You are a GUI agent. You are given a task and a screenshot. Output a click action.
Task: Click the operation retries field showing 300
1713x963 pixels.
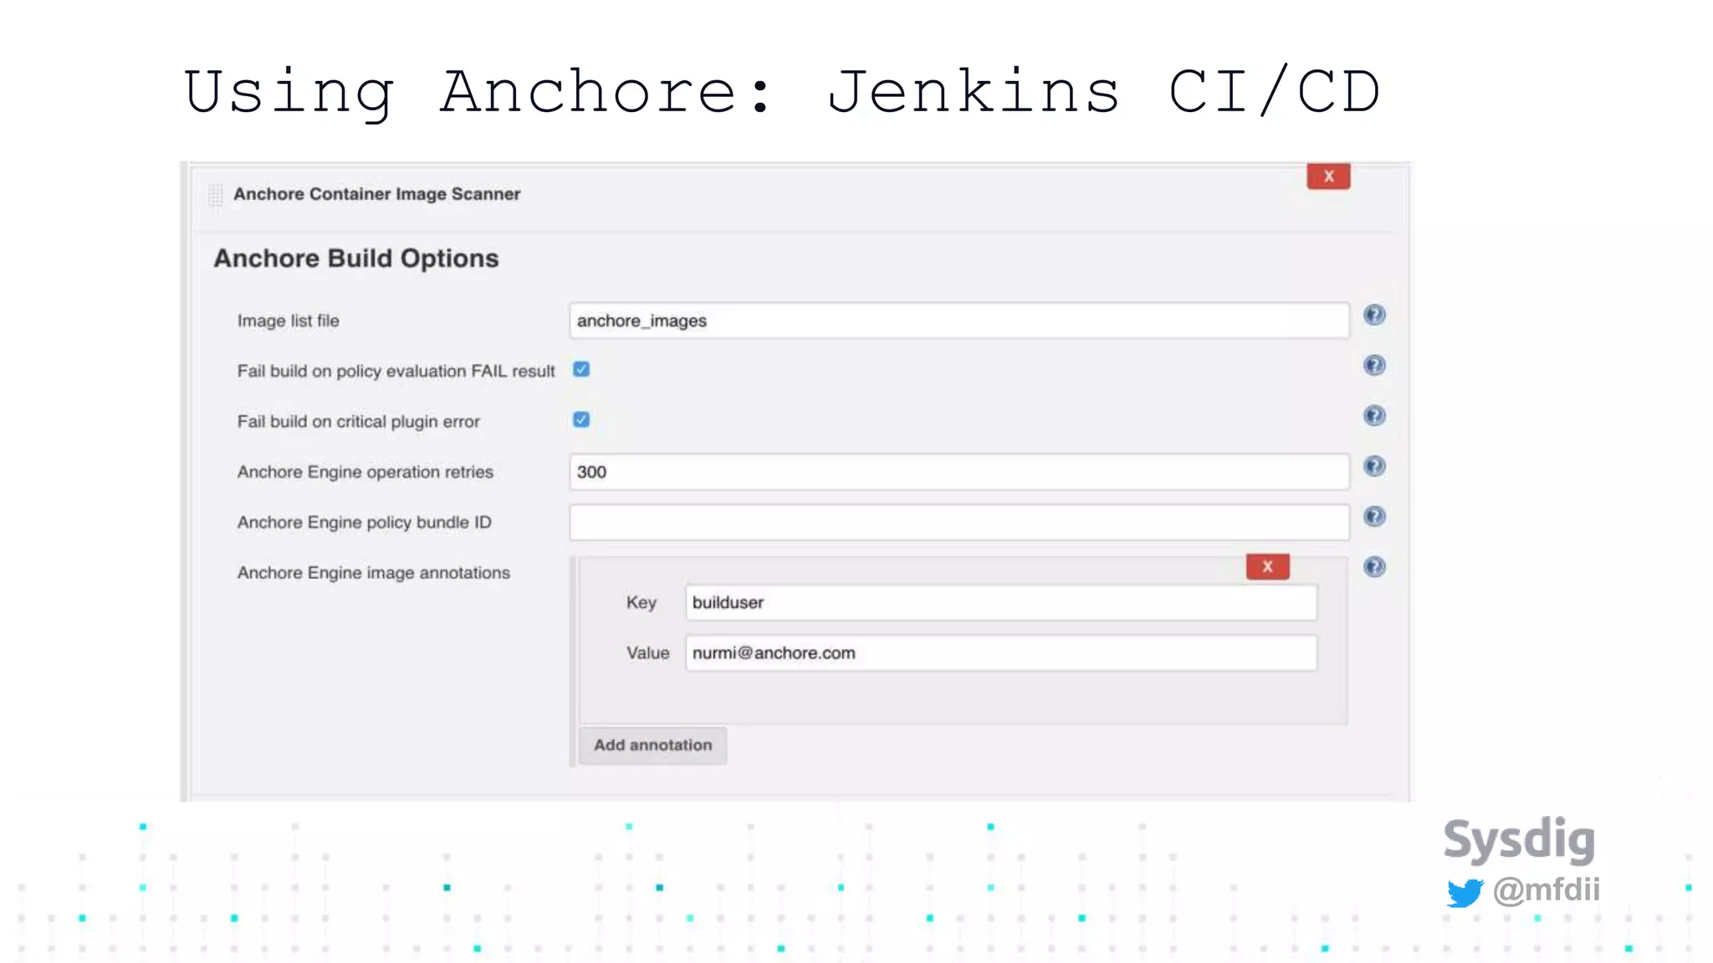(959, 472)
